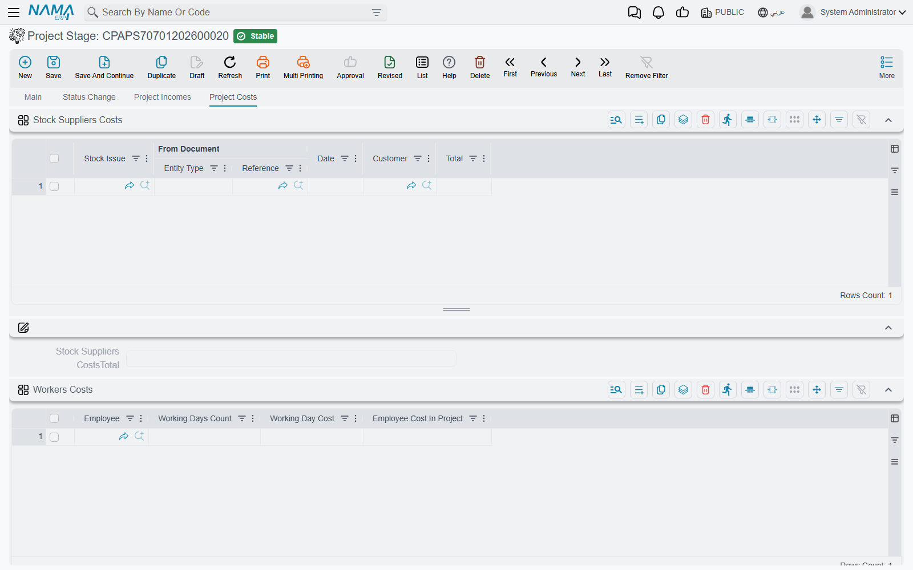The width and height of the screenshot is (913, 570).
Task: Click the panel splitter handle below grid
Action: coord(457,310)
